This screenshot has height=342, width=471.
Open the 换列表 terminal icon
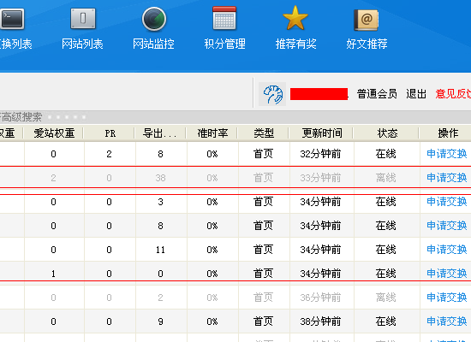12,19
